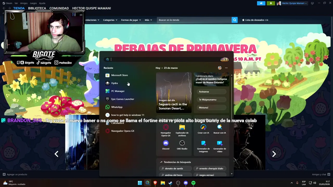Viewport: 333px width, 187px height.
Task: Open Lista de deseados wishlist
Action: pyautogui.click(x=255, y=20)
